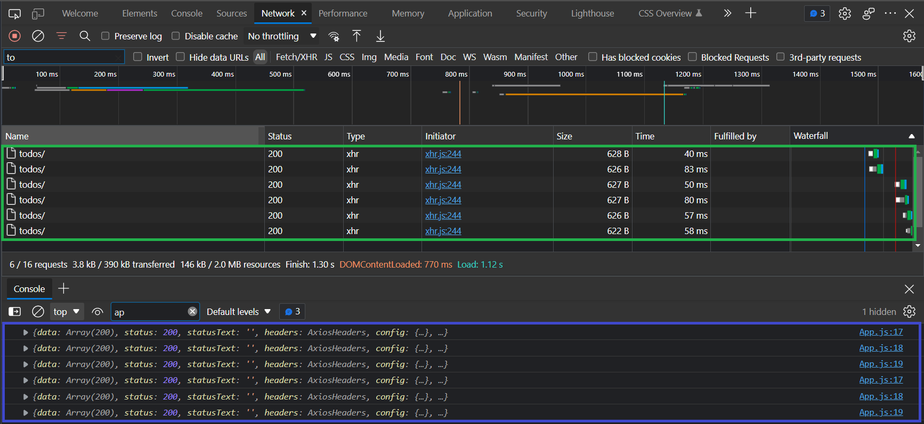
Task: Switch to the Performance tab
Action: 343,13
